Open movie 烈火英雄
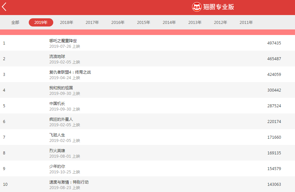295x192 pixels. 57,150
